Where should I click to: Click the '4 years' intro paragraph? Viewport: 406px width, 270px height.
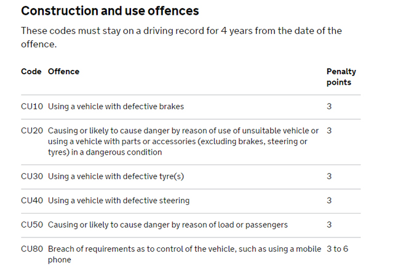click(181, 37)
